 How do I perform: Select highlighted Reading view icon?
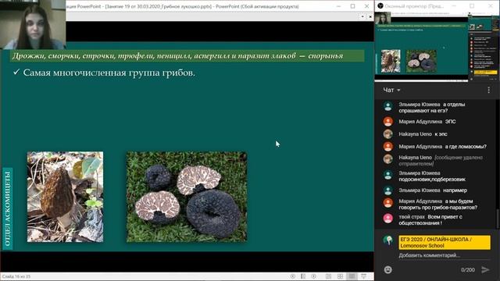tap(352, 276)
